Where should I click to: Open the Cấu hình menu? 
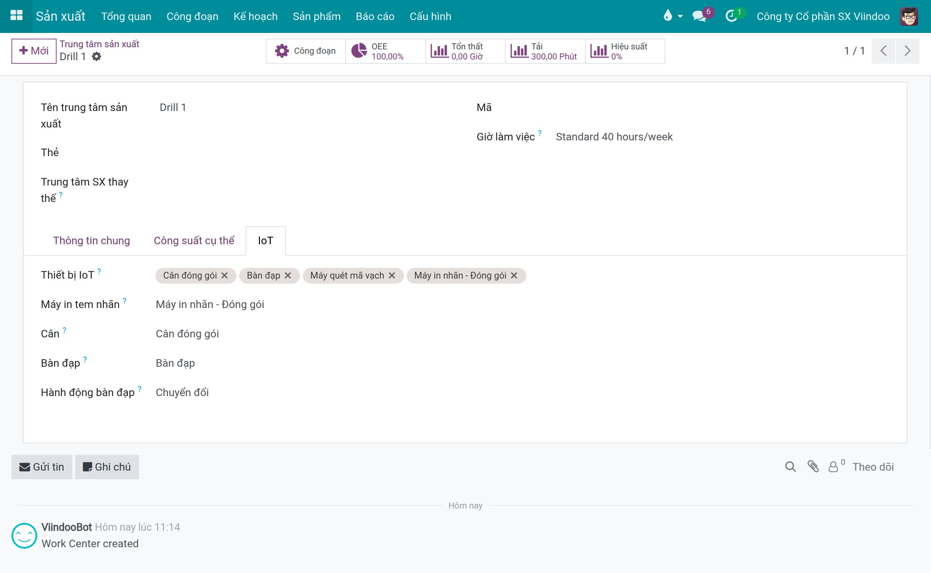click(x=430, y=16)
